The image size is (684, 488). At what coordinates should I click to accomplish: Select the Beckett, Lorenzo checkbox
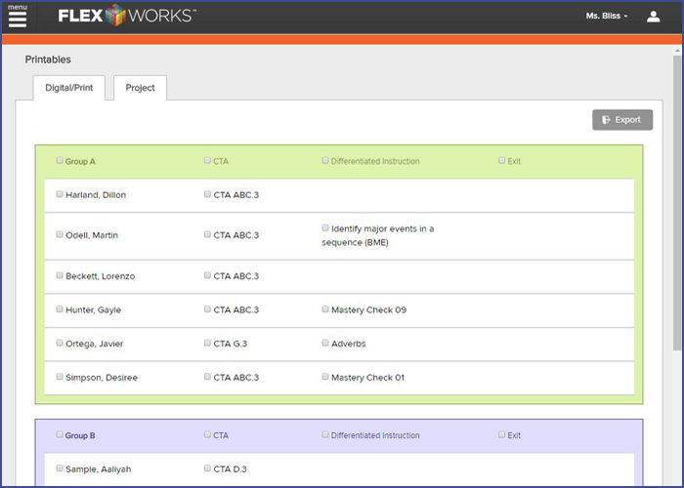60,275
